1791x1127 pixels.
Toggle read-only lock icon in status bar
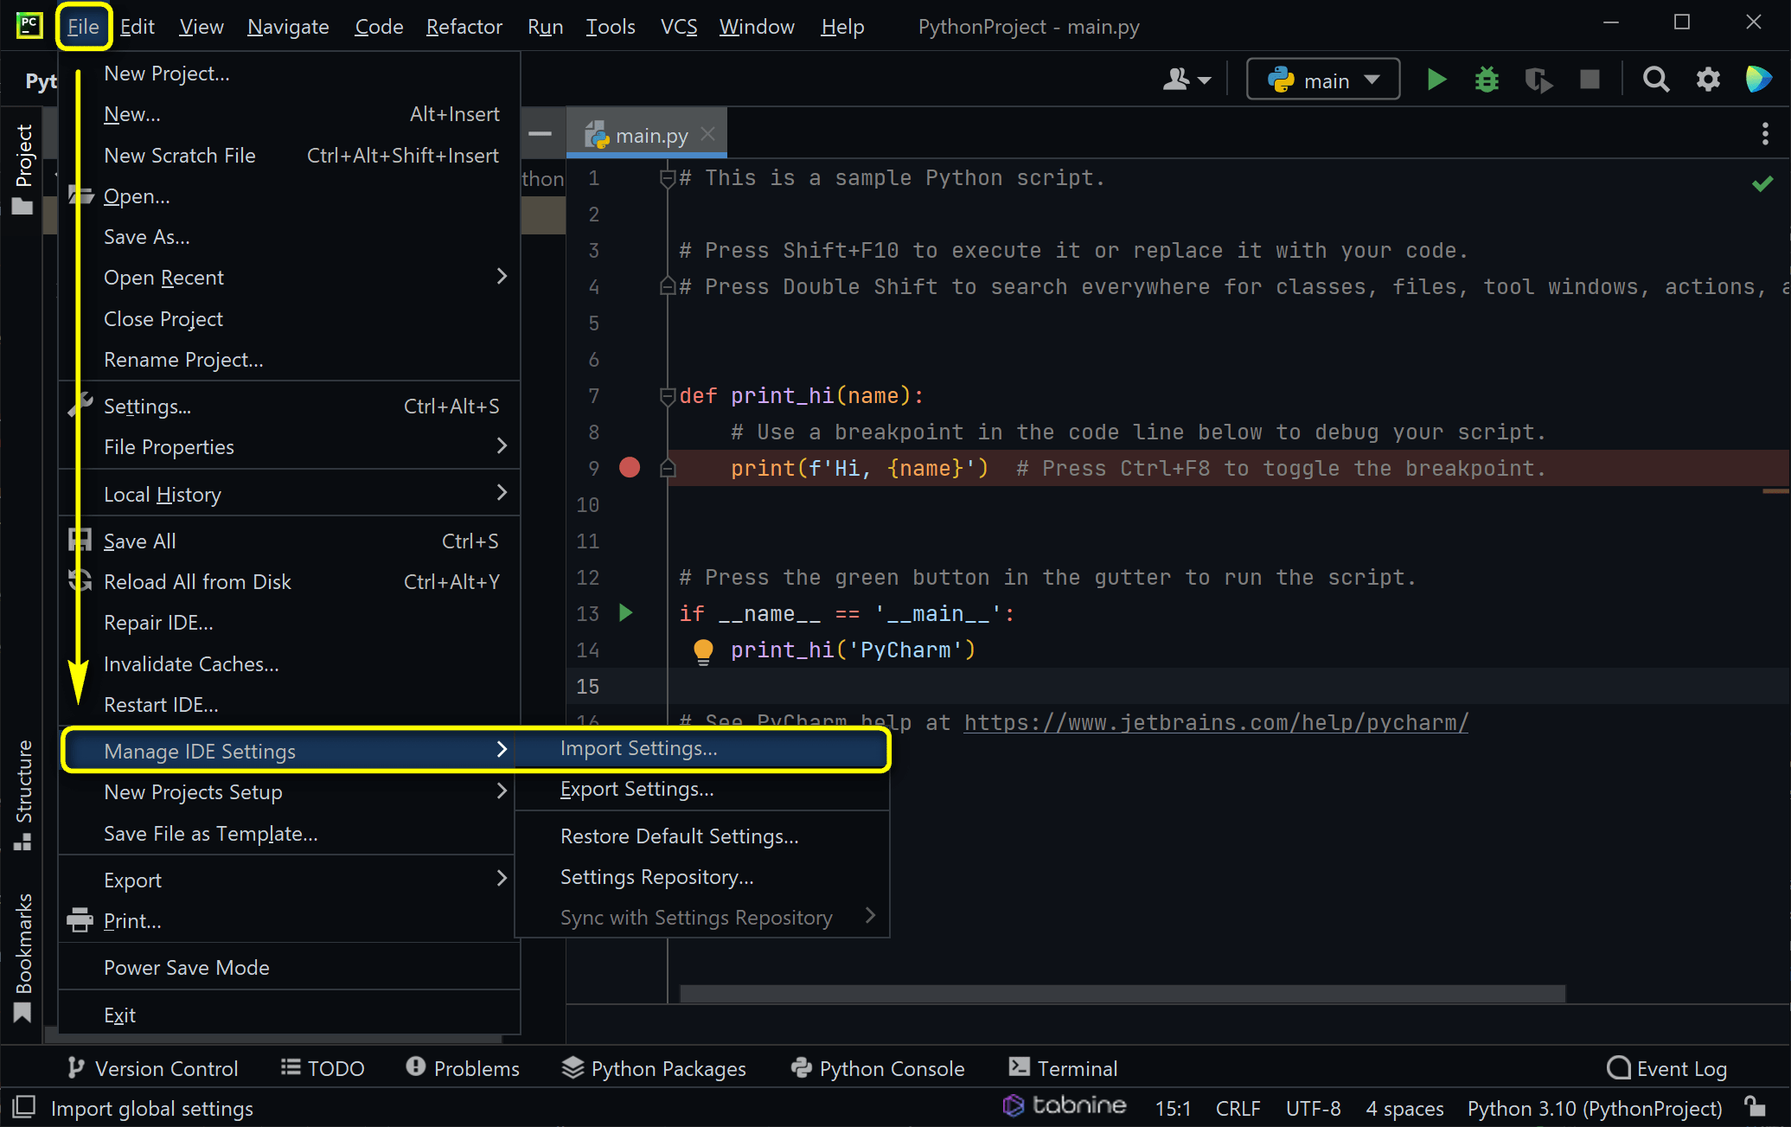(x=1754, y=1107)
